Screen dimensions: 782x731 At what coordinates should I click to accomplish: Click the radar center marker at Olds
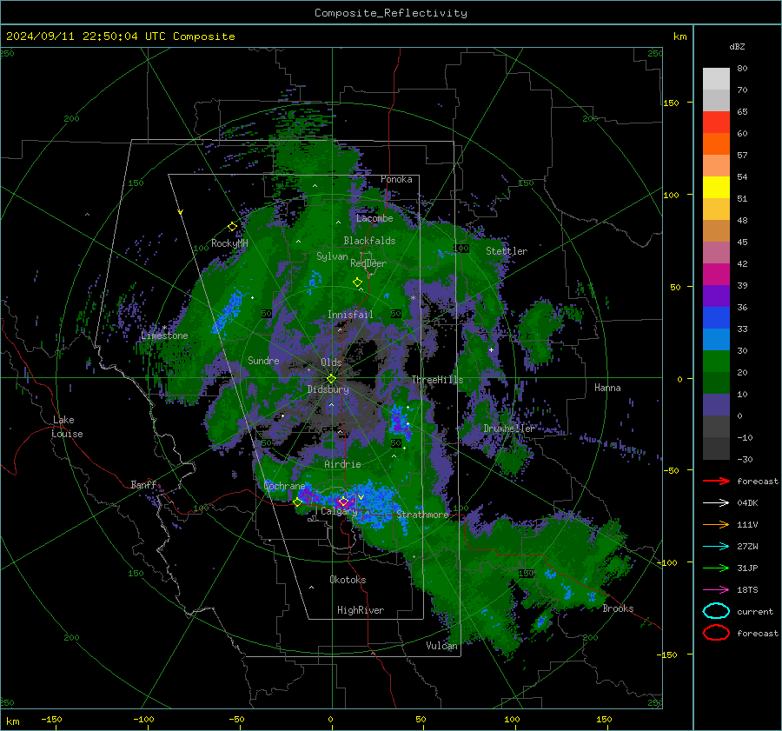pyautogui.click(x=331, y=378)
